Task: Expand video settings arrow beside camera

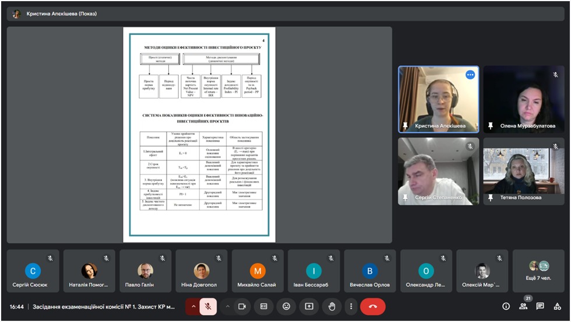Action: 228,306
